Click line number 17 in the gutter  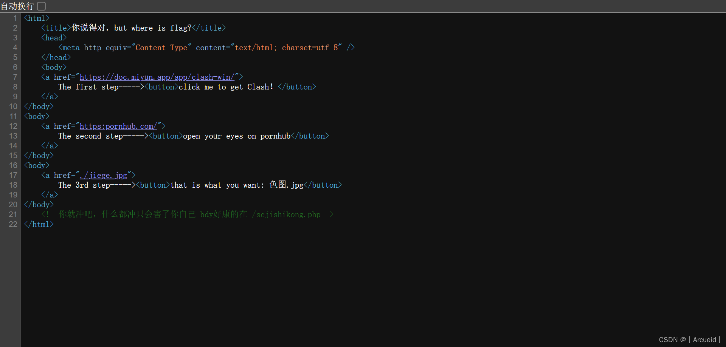point(13,175)
